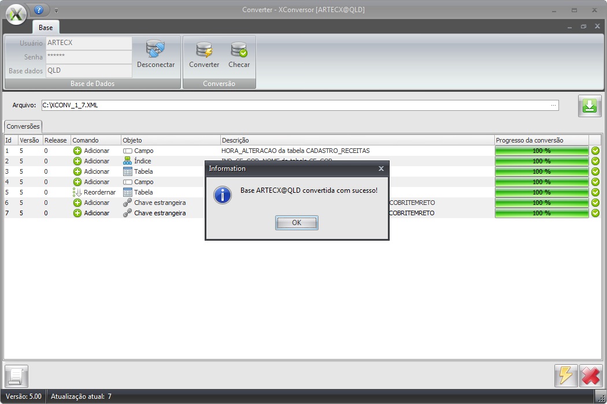Open the blue help question mark icon
This screenshot has height=404, width=607.
(x=39, y=10)
